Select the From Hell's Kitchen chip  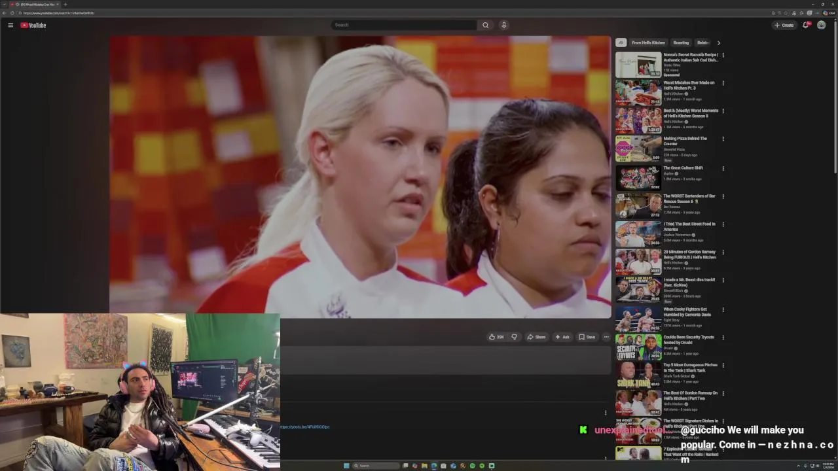click(648, 43)
